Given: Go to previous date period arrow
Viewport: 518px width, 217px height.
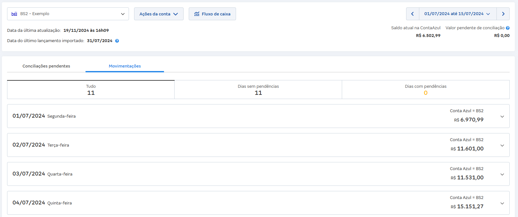Looking at the screenshot, I should 413,14.
